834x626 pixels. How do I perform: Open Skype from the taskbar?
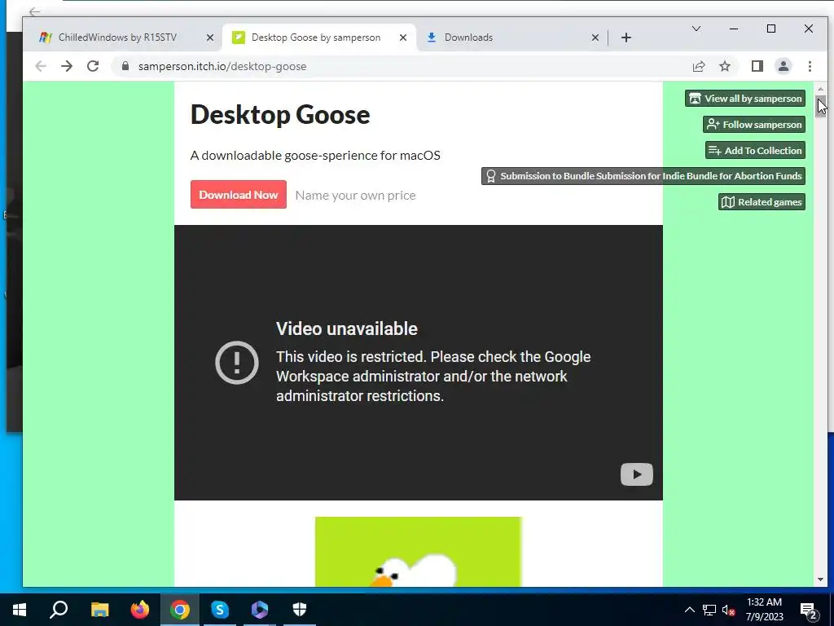click(x=220, y=610)
